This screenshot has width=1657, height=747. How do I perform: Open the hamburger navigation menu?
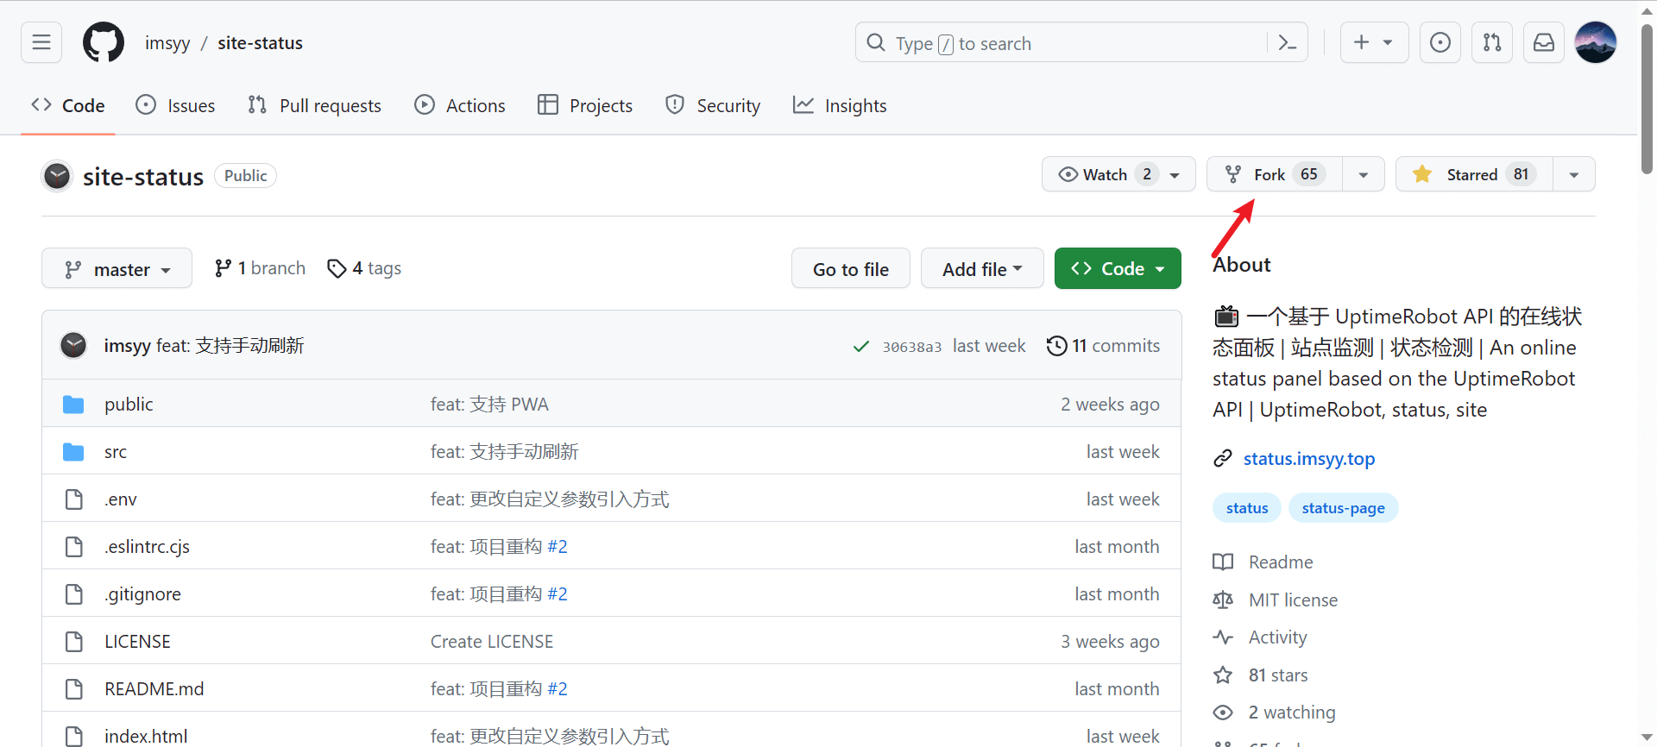coord(41,42)
